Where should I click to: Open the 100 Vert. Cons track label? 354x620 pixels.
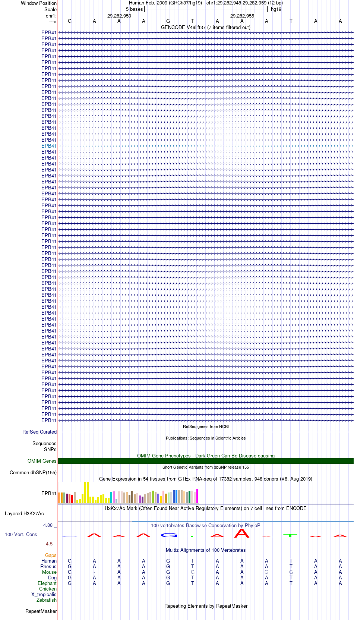pyautogui.click(x=21, y=534)
